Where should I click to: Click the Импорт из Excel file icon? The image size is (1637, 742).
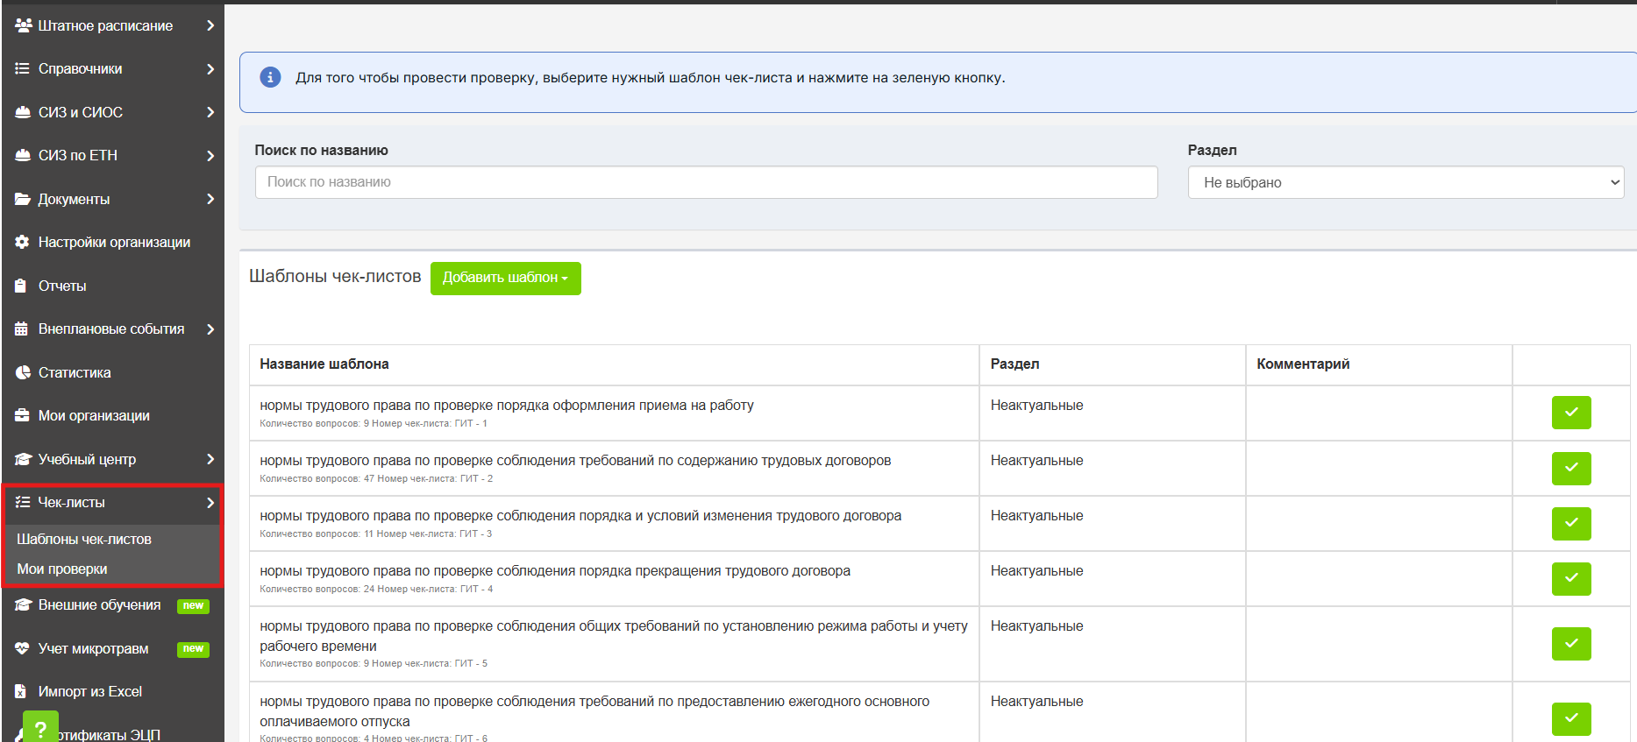(21, 691)
